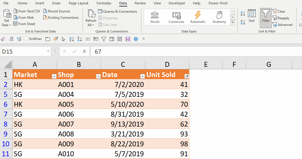302x159 pixels.
Task: Sort the data A to Z
Action: [x=242, y=13]
